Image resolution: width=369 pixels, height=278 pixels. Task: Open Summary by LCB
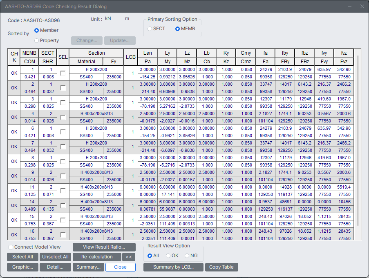click(x=173, y=267)
